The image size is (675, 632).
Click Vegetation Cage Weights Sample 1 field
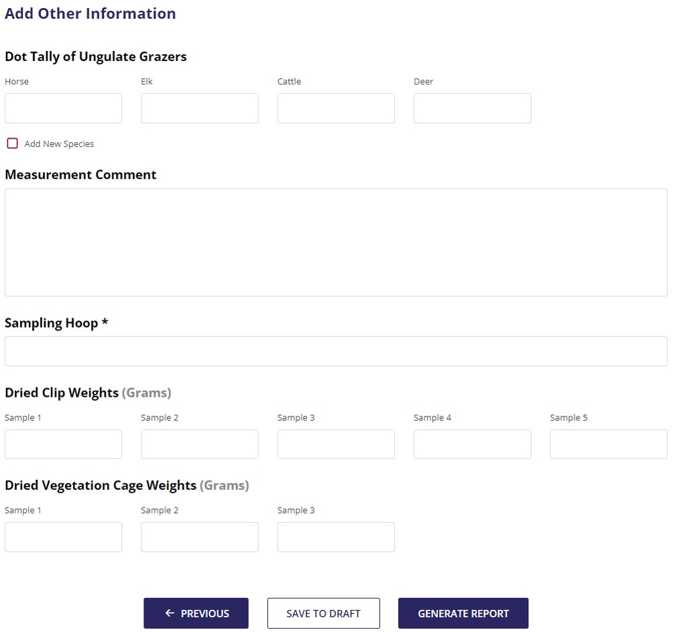point(64,537)
